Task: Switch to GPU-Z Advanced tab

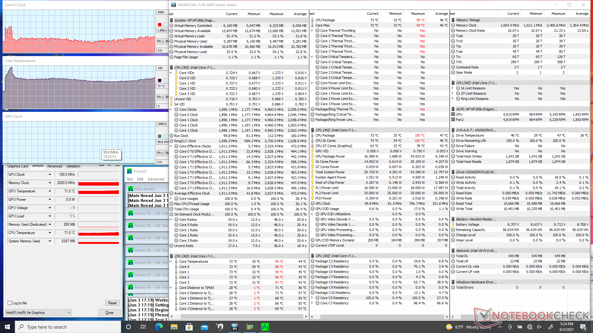Action: [55, 166]
